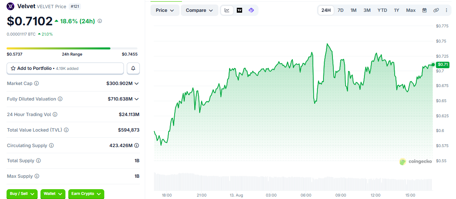
Task: Open the Compare dropdown
Action: [x=200, y=10]
